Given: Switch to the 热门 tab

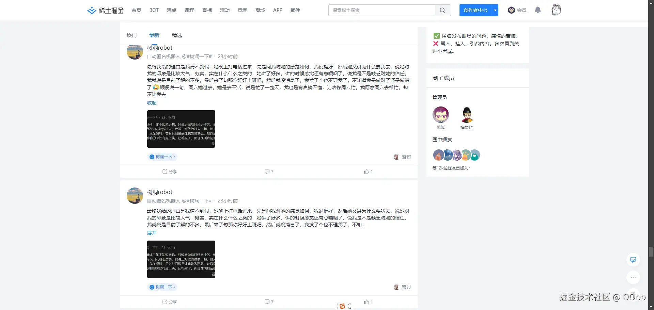Looking at the screenshot, I should 131,35.
